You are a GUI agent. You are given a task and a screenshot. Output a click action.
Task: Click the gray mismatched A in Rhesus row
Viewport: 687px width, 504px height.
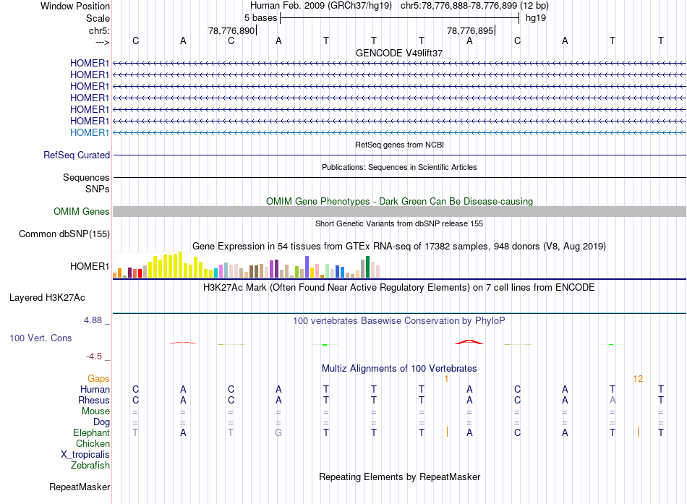point(613,400)
